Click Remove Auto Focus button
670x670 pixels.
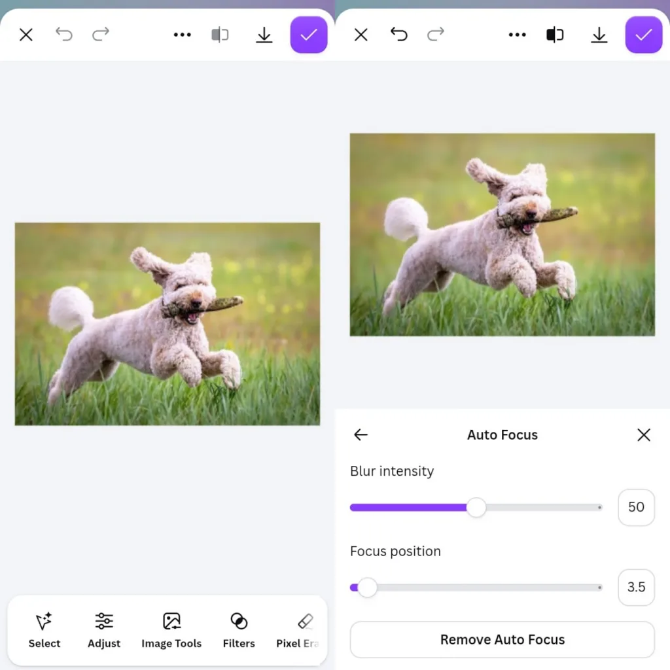(x=502, y=640)
